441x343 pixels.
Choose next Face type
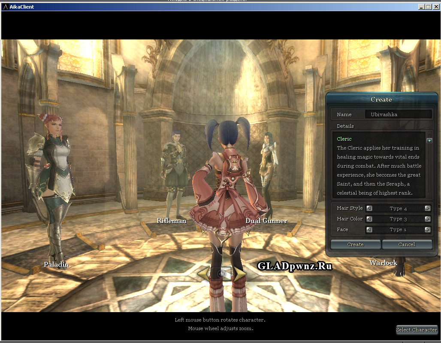(x=427, y=230)
